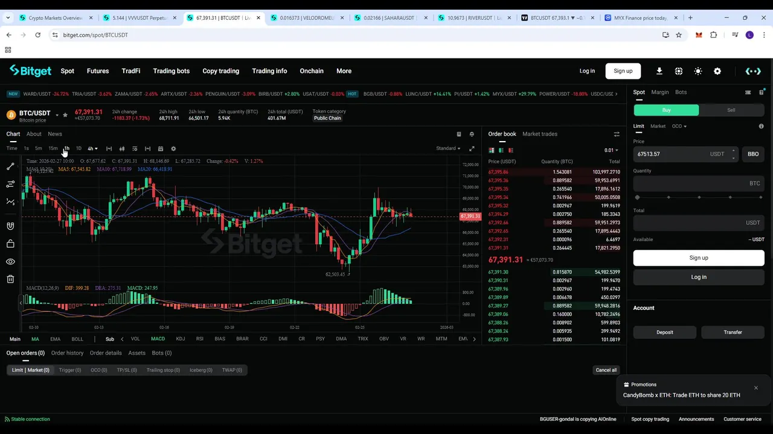Image resolution: width=773 pixels, height=434 pixels.
Task: Toggle the light/dark theme sun icon
Action: [x=698, y=71]
